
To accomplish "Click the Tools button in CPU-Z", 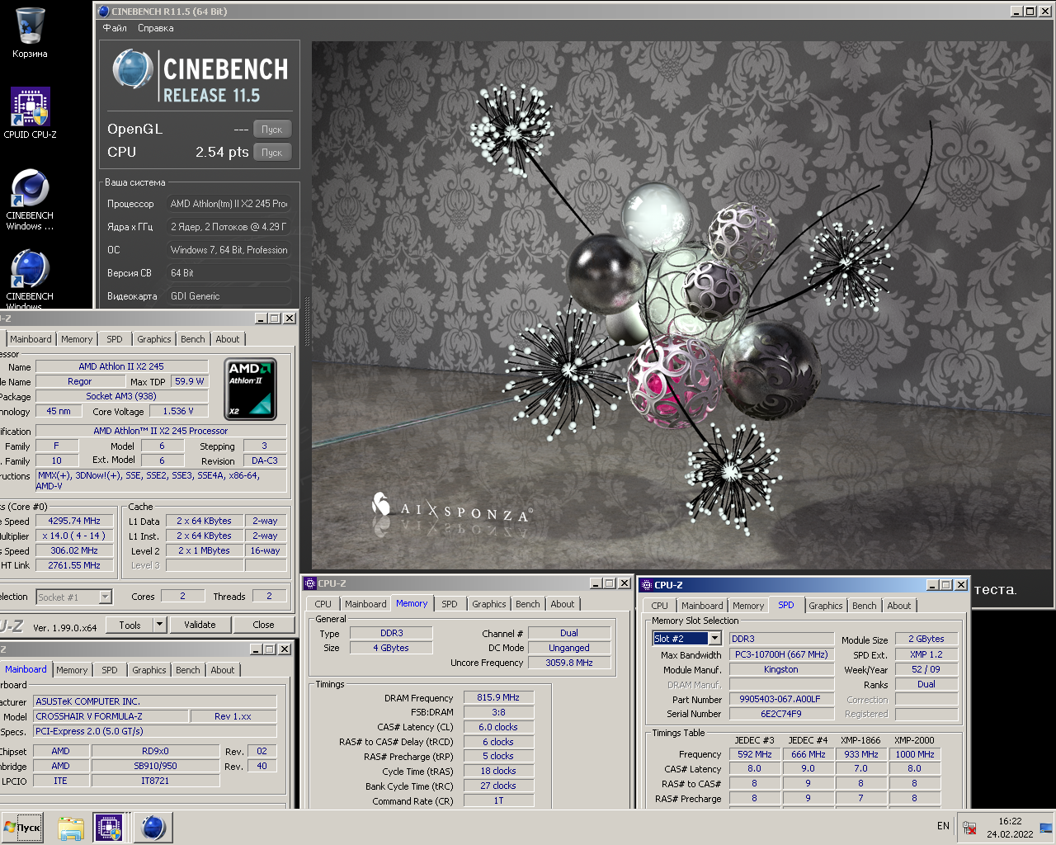I will pos(130,625).
